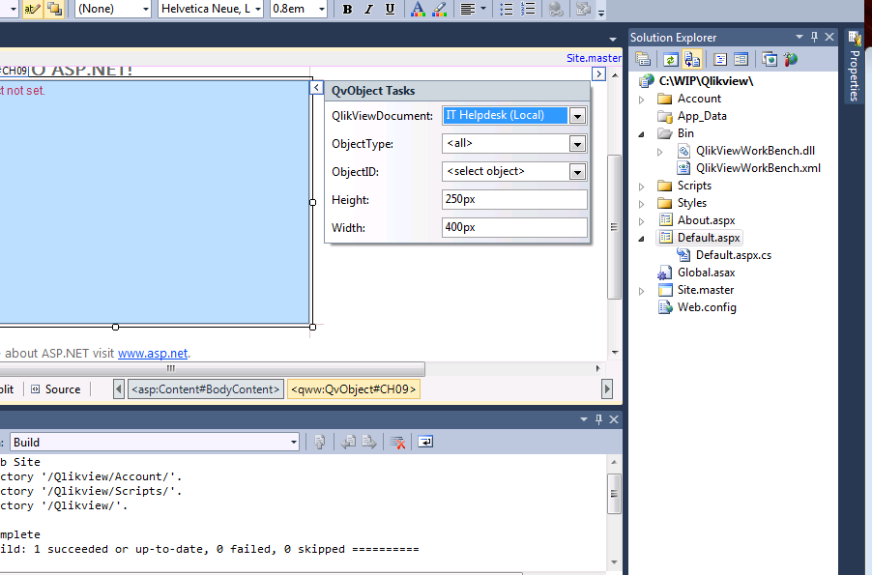Click Copy Web Site icon

[769, 60]
